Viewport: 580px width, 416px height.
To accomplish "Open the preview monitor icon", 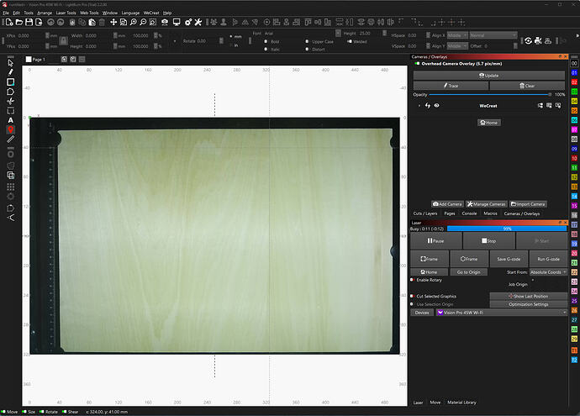I will (177, 22).
